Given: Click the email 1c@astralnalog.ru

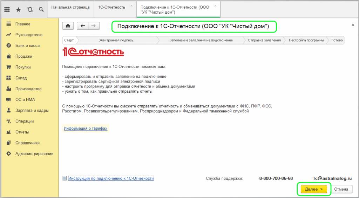Looking at the screenshot, I should (x=332, y=178).
